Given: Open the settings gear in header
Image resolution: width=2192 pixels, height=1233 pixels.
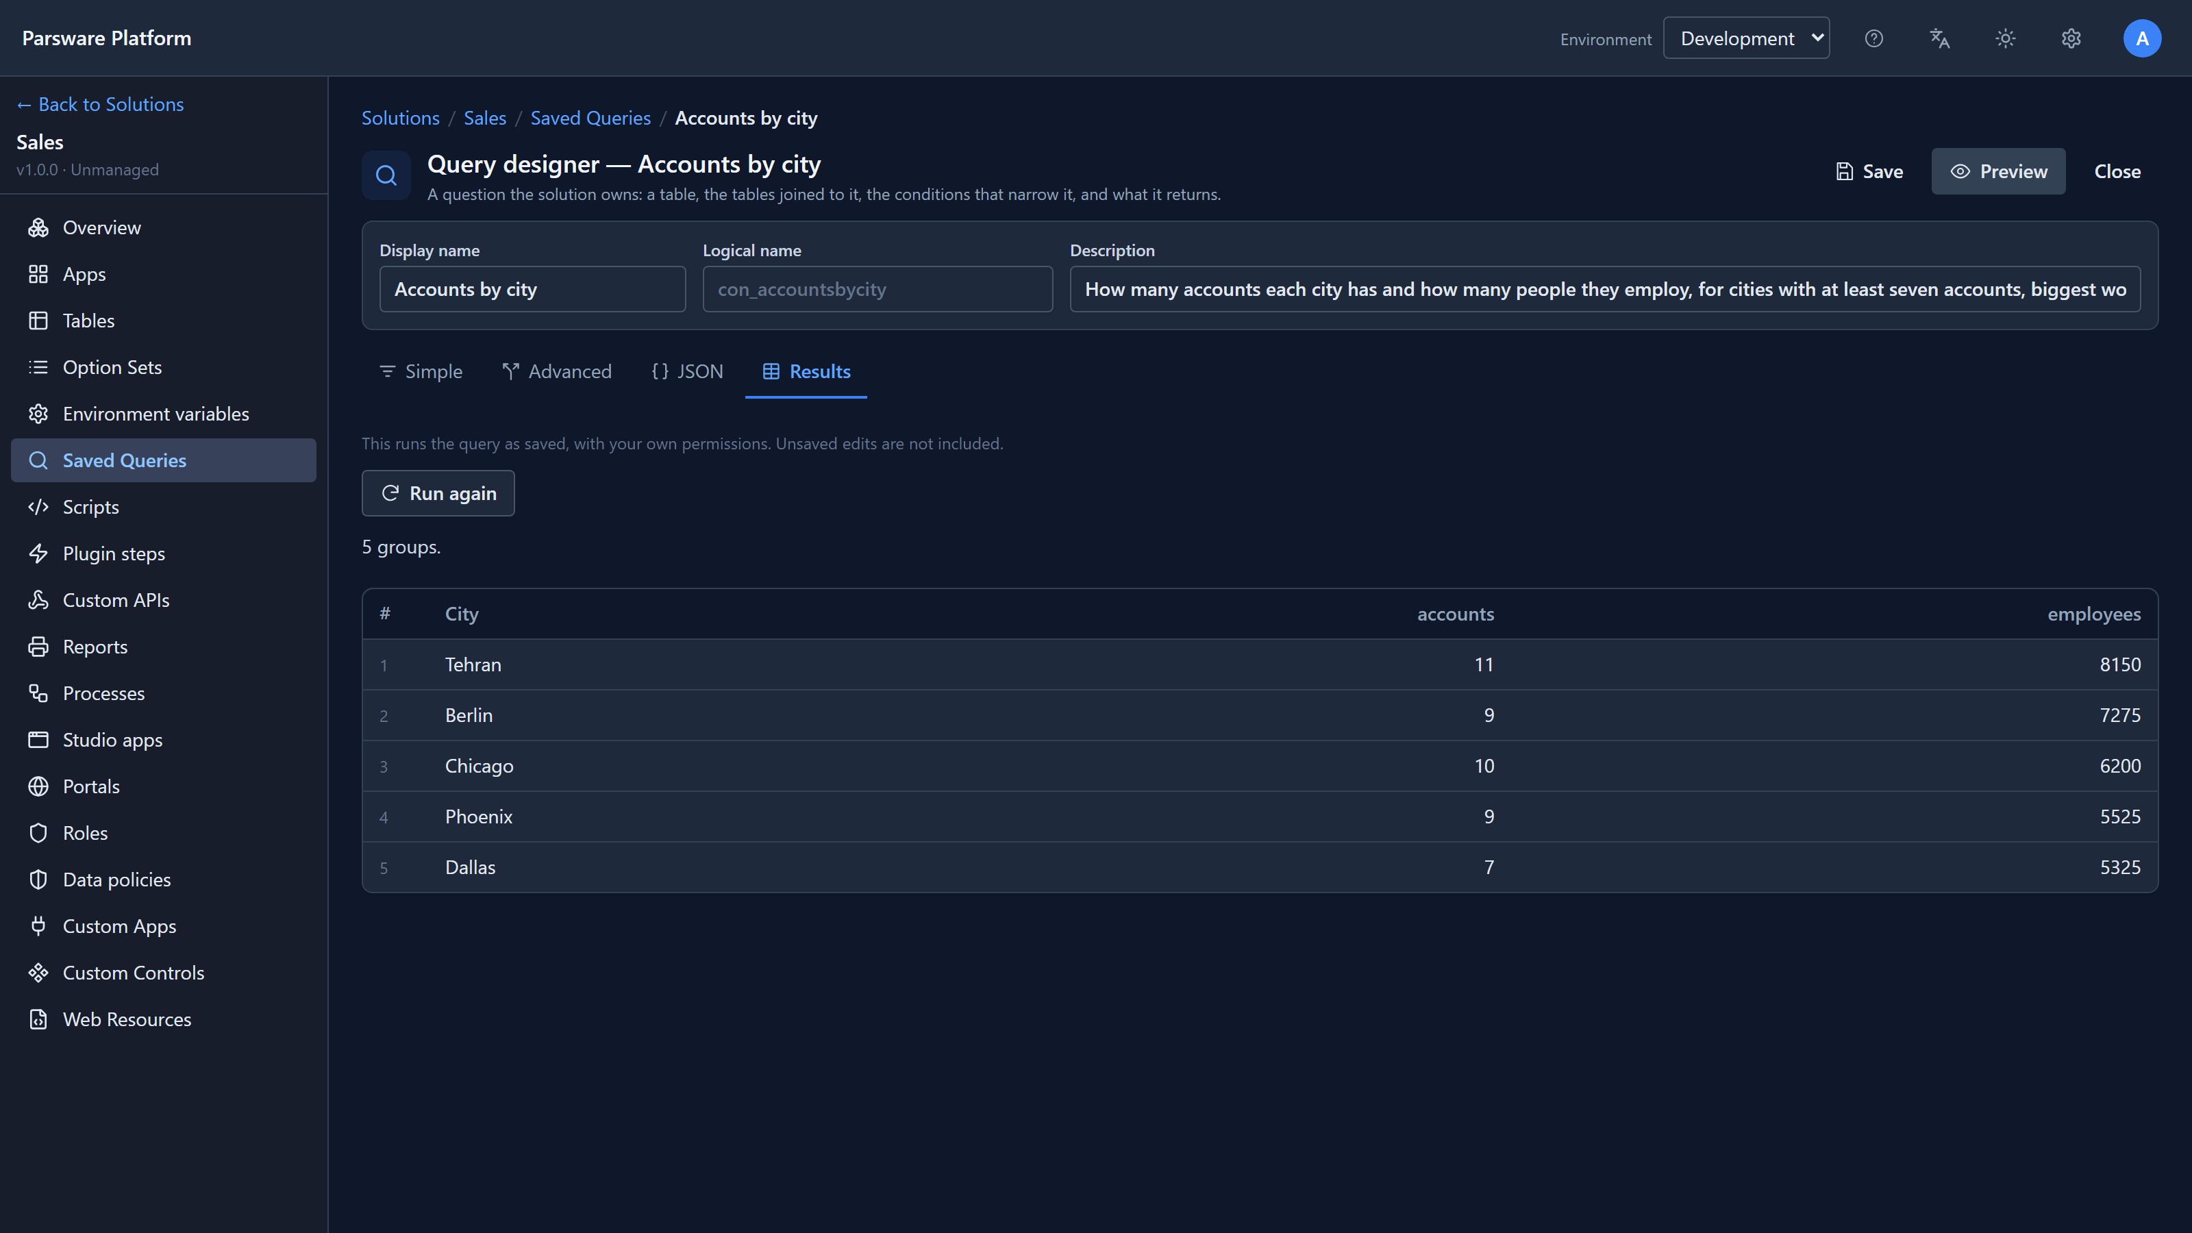Looking at the screenshot, I should pos(2071,38).
